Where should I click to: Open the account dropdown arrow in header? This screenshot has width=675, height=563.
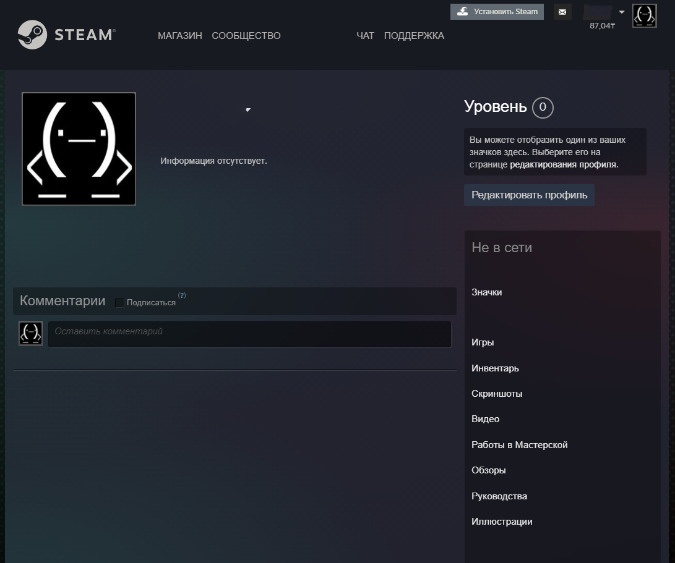pyautogui.click(x=622, y=12)
